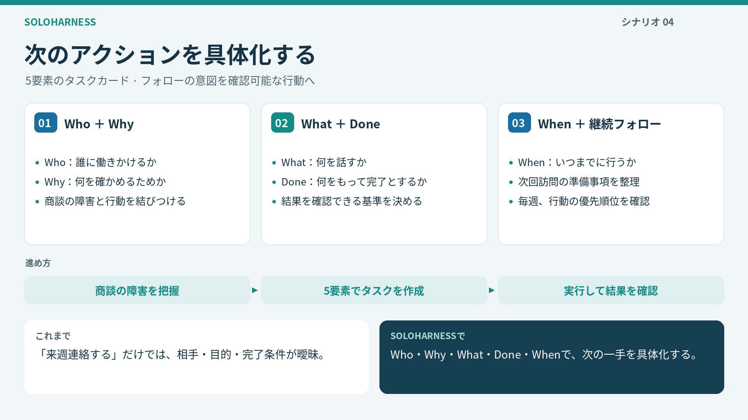This screenshot has height=420, width=748.
Task: Click the 02 number badge
Action: [x=282, y=123]
